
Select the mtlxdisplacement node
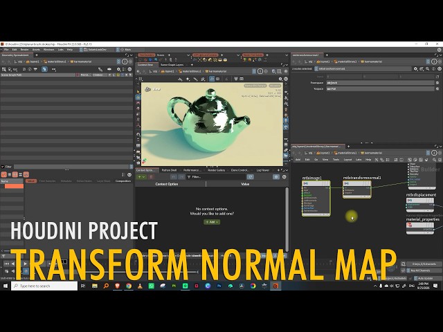[420, 205]
